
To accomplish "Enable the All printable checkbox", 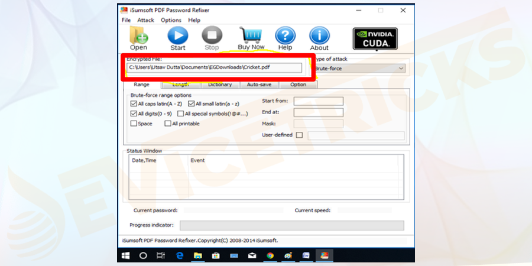I will click(x=168, y=124).
